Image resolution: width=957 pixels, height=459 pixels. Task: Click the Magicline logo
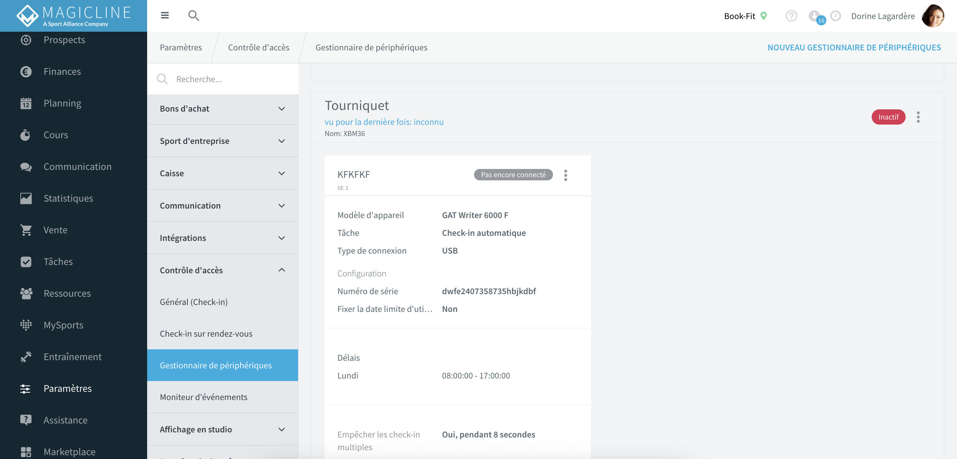(x=74, y=16)
